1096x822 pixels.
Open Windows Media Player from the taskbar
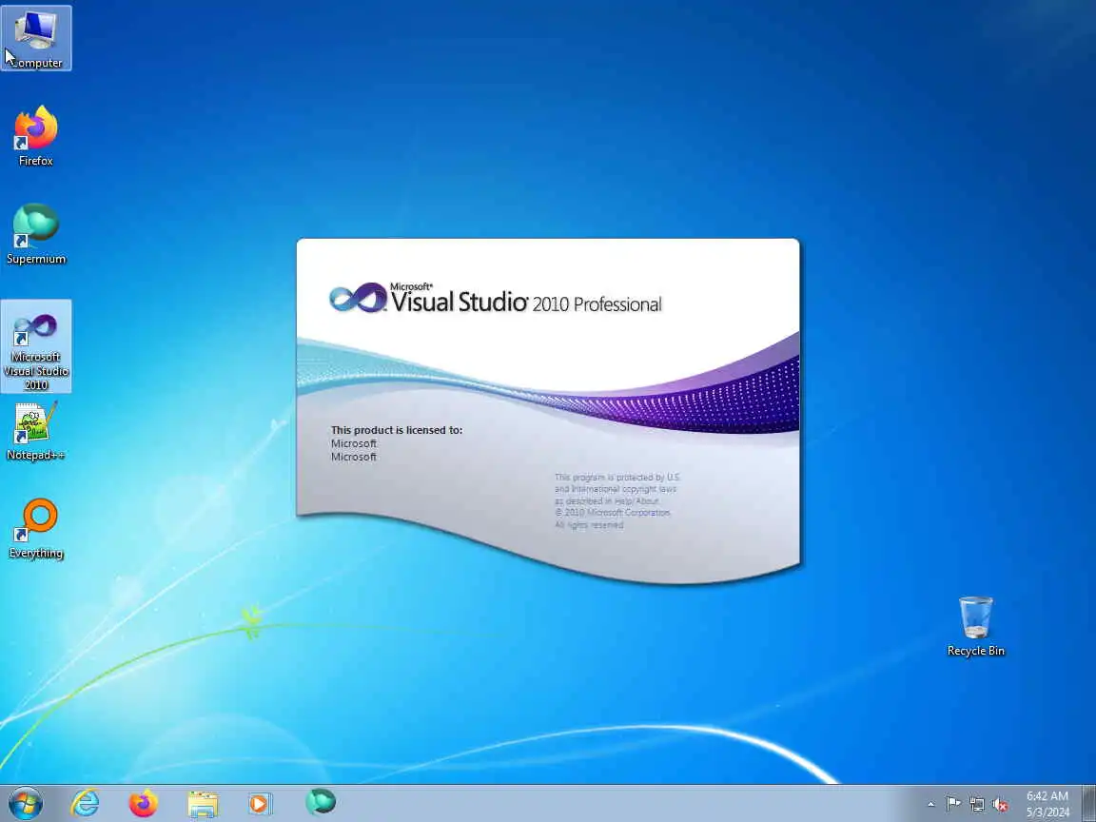[260, 804]
